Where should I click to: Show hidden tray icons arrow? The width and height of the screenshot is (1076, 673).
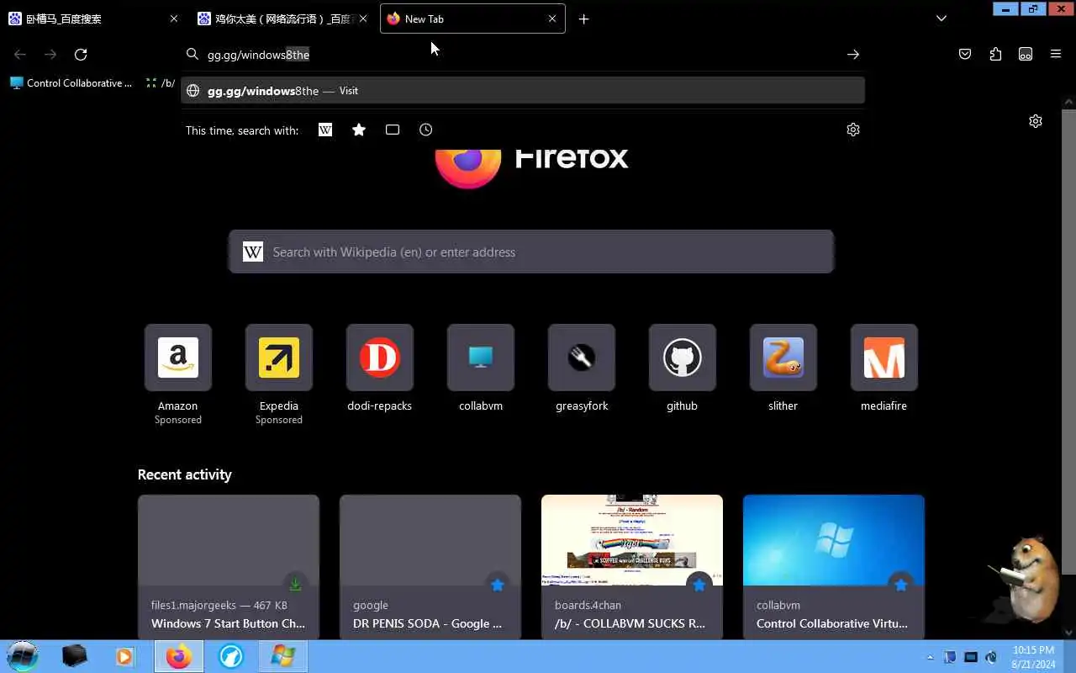[930, 657]
